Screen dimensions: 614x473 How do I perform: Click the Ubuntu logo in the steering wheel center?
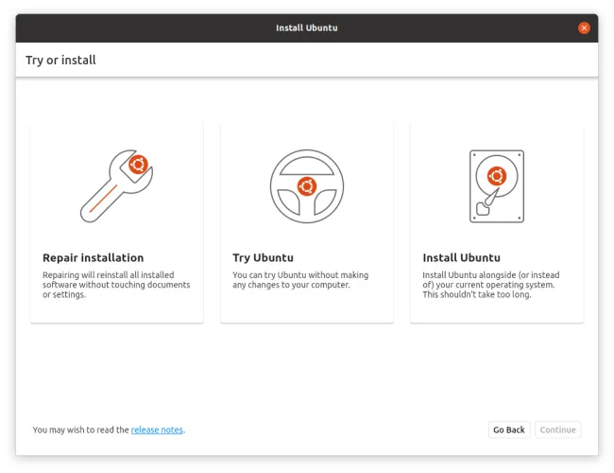coord(306,186)
